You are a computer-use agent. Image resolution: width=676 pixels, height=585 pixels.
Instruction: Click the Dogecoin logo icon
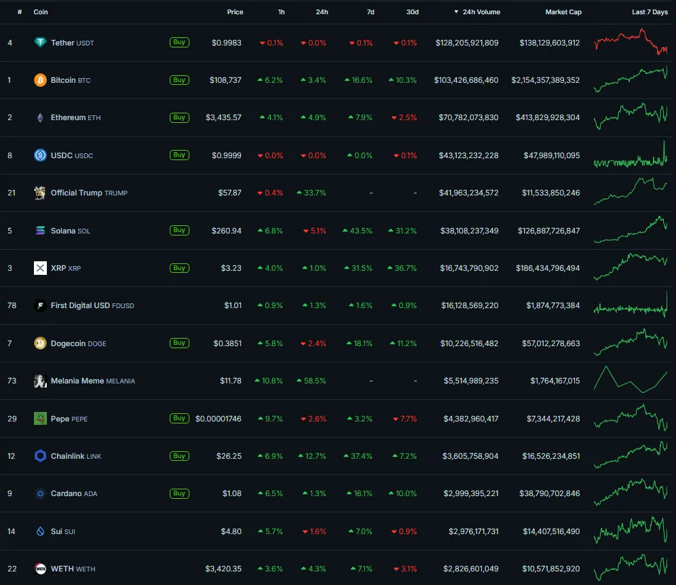coord(40,343)
